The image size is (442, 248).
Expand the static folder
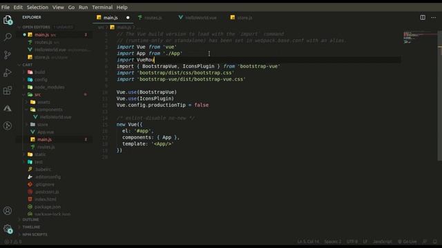[40, 154]
